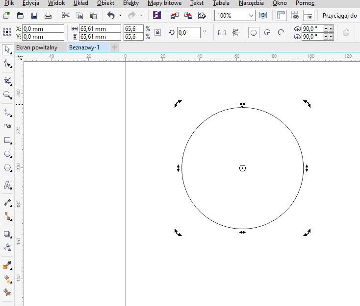This screenshot has height=306, width=360.
Task: Activate the Zoom magnifier tool
Action: click(x=7, y=95)
